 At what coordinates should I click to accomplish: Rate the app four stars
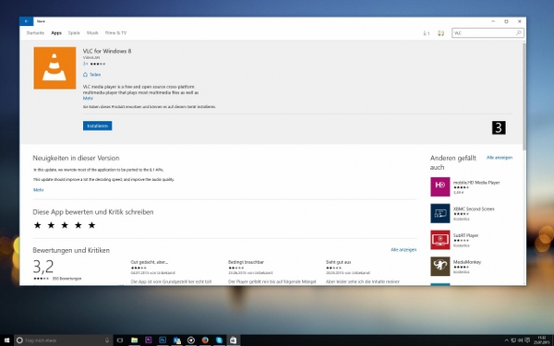pos(78,225)
